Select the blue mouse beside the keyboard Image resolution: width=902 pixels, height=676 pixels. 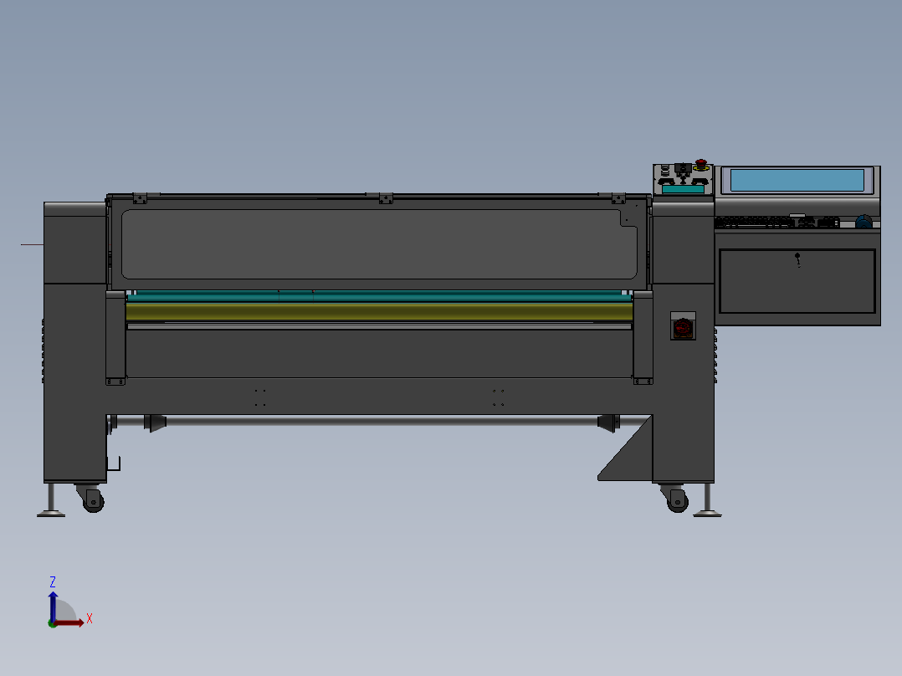[x=864, y=222]
